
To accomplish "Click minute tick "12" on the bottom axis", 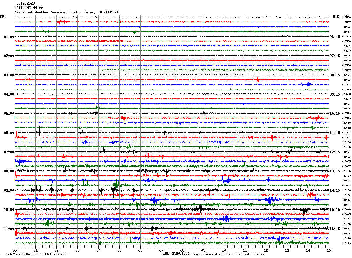I will point(266,250).
